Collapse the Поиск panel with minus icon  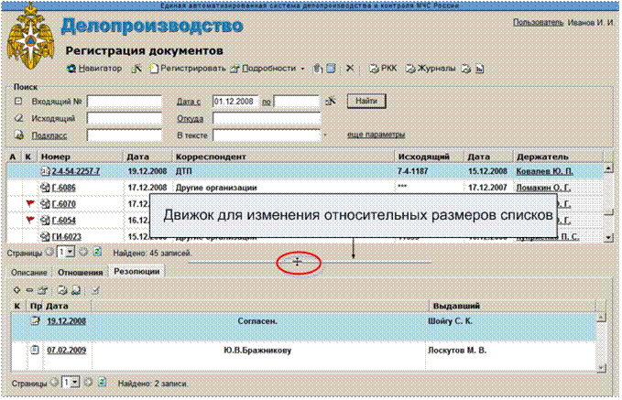pos(18,101)
